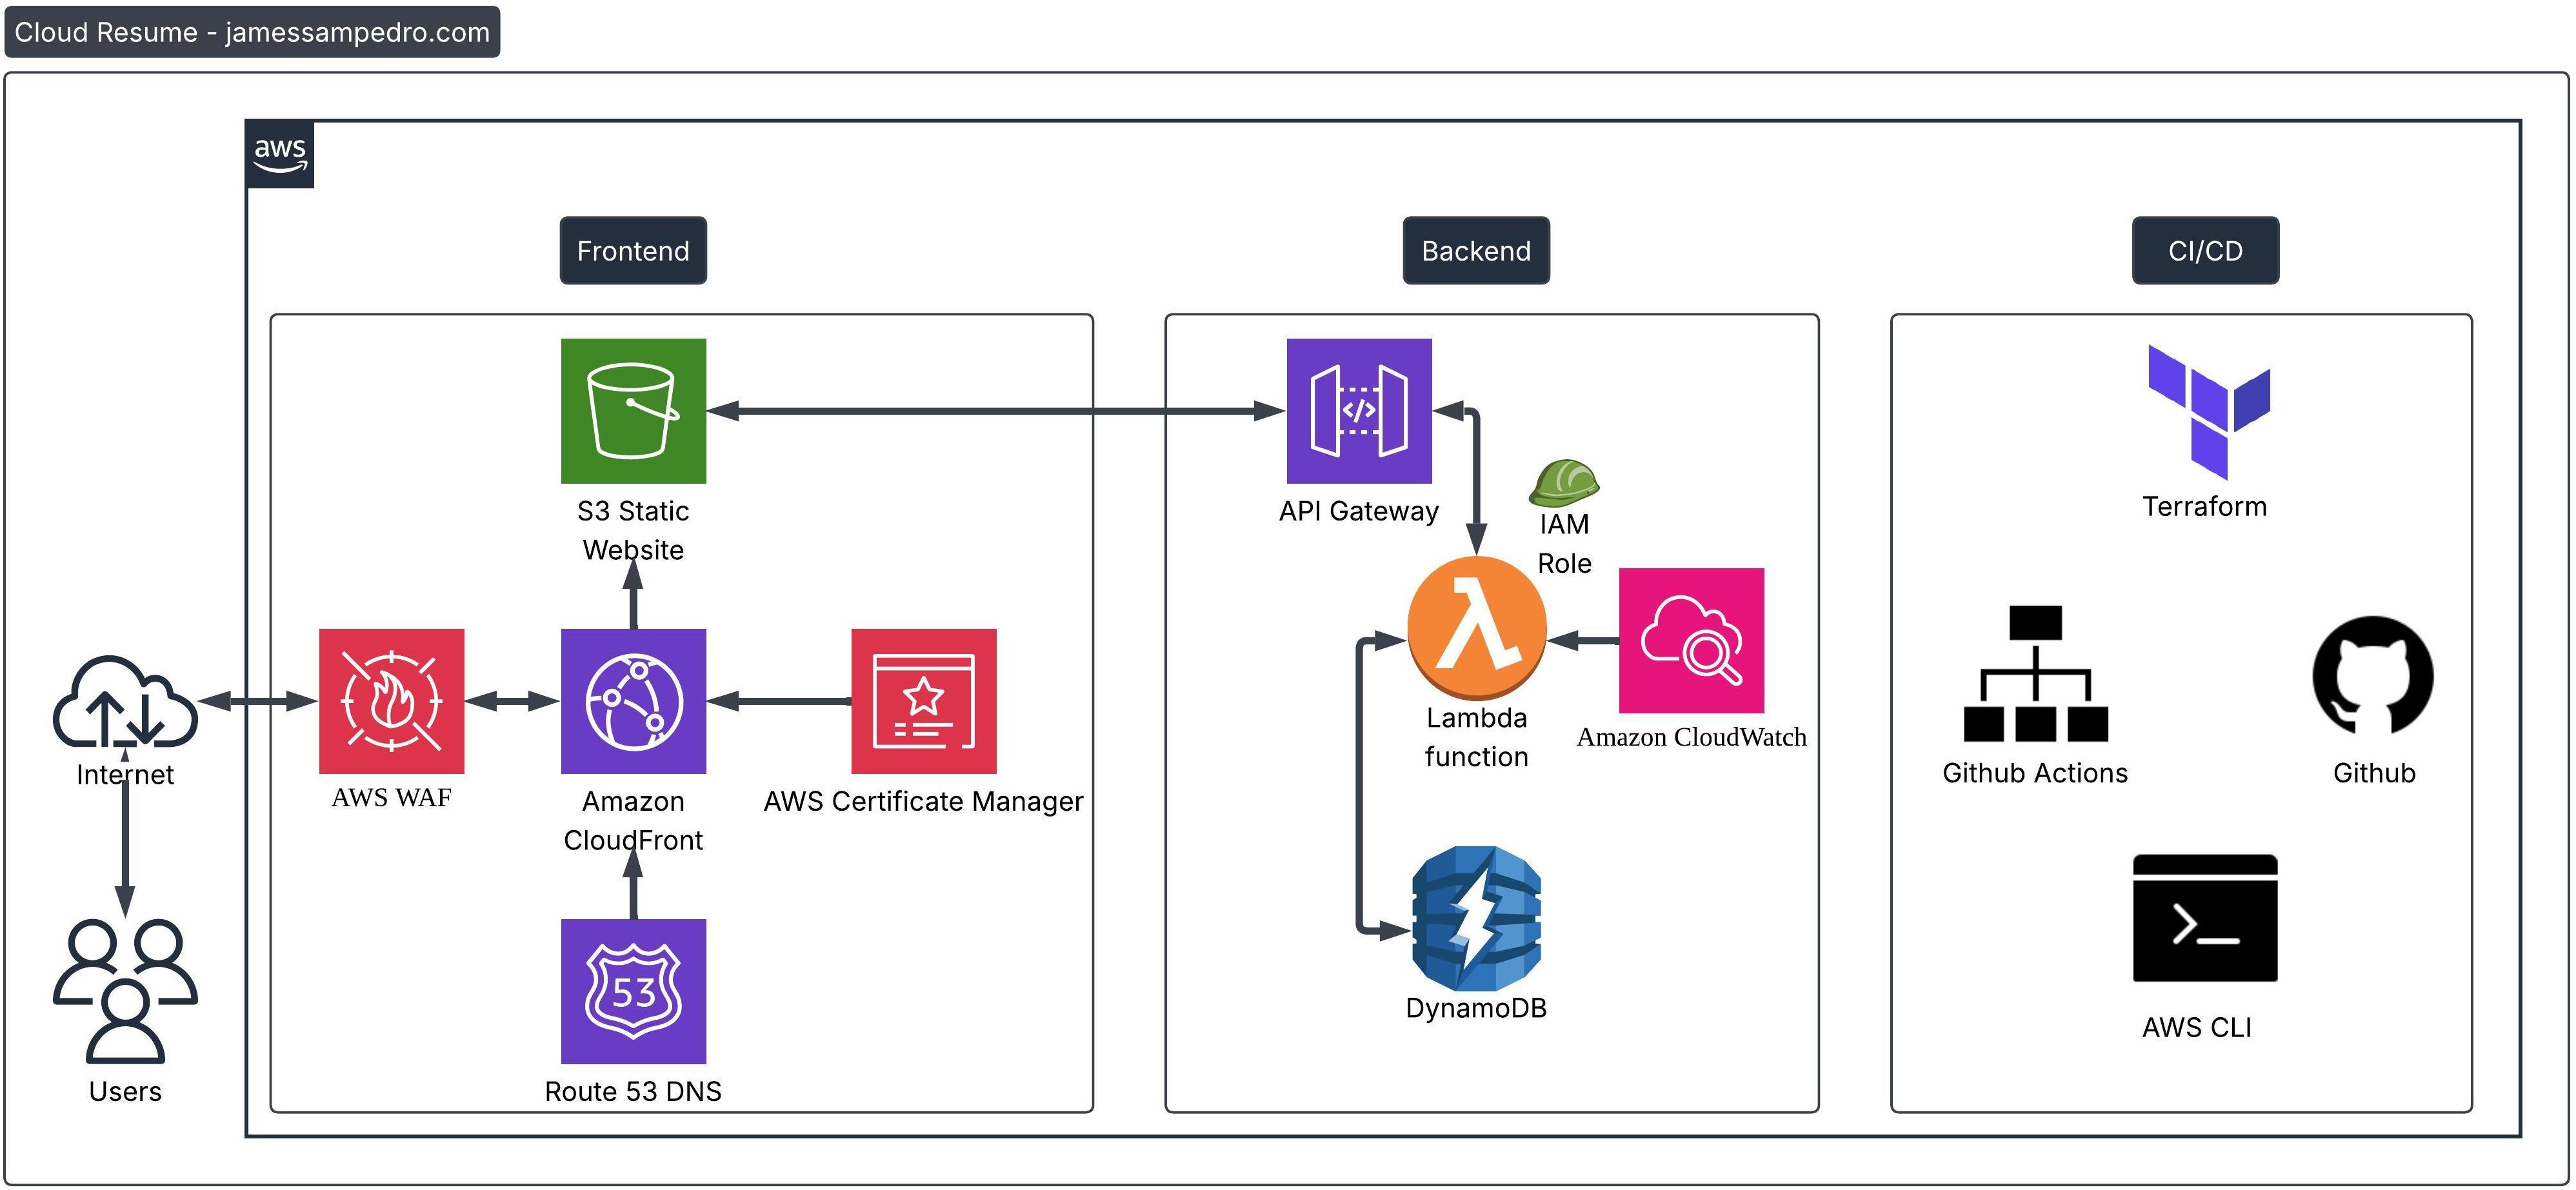Select the AWS WAF firewall icon
The width and height of the screenshot is (2576, 1190).
391,701
